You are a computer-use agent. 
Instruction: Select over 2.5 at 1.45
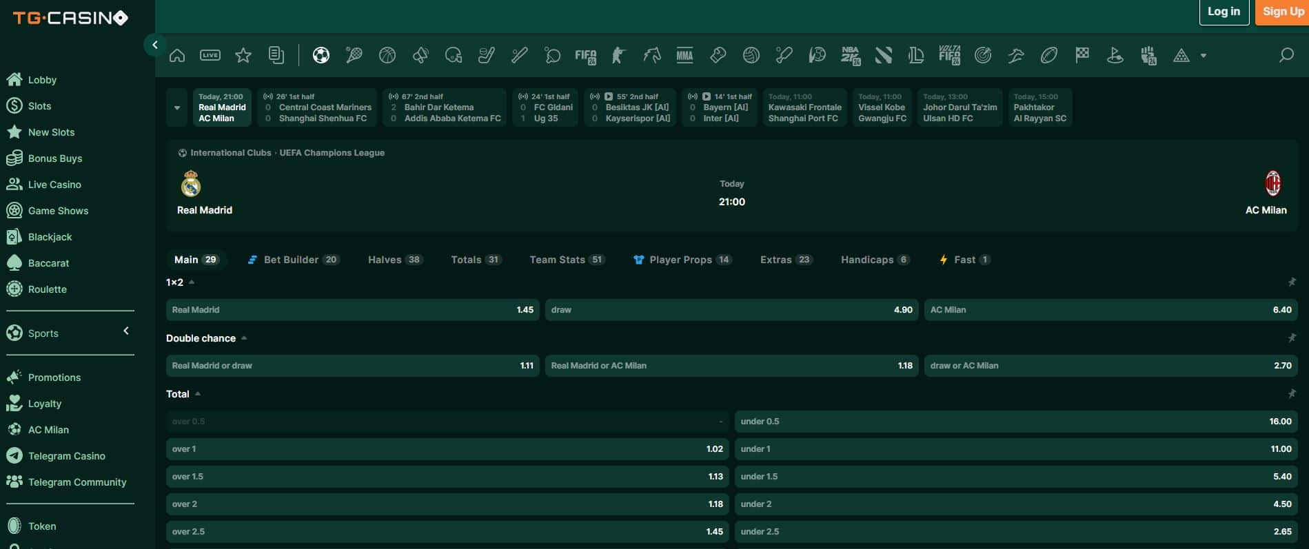[x=447, y=532]
